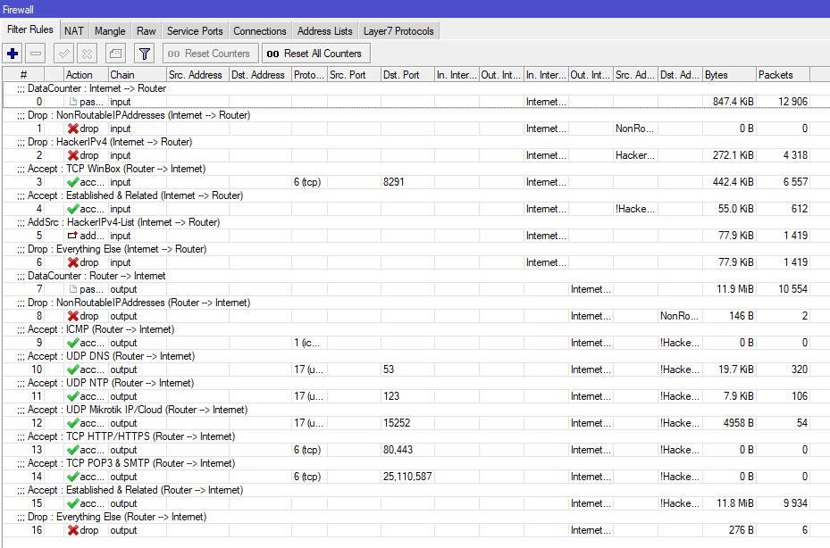The width and height of the screenshot is (830, 548).
Task: Click Bytes value 847.4 KiB
Action: 734,102
